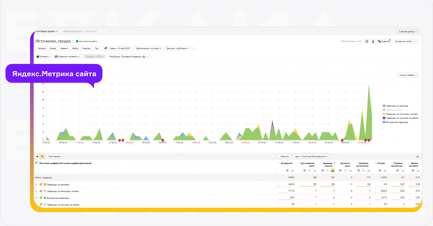
Task: Open Цель: Страница благодарности dropdown
Action: tap(312, 156)
